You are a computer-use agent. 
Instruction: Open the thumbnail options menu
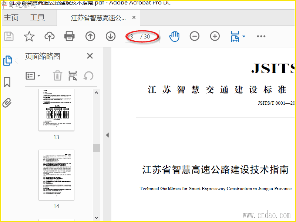coord(33,76)
